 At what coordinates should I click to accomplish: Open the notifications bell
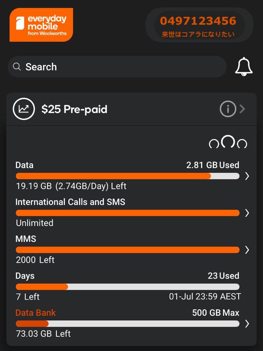(x=244, y=67)
